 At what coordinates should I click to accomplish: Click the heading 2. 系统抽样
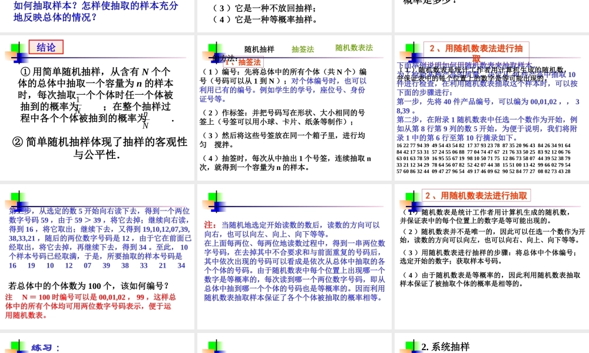[445, 347]
